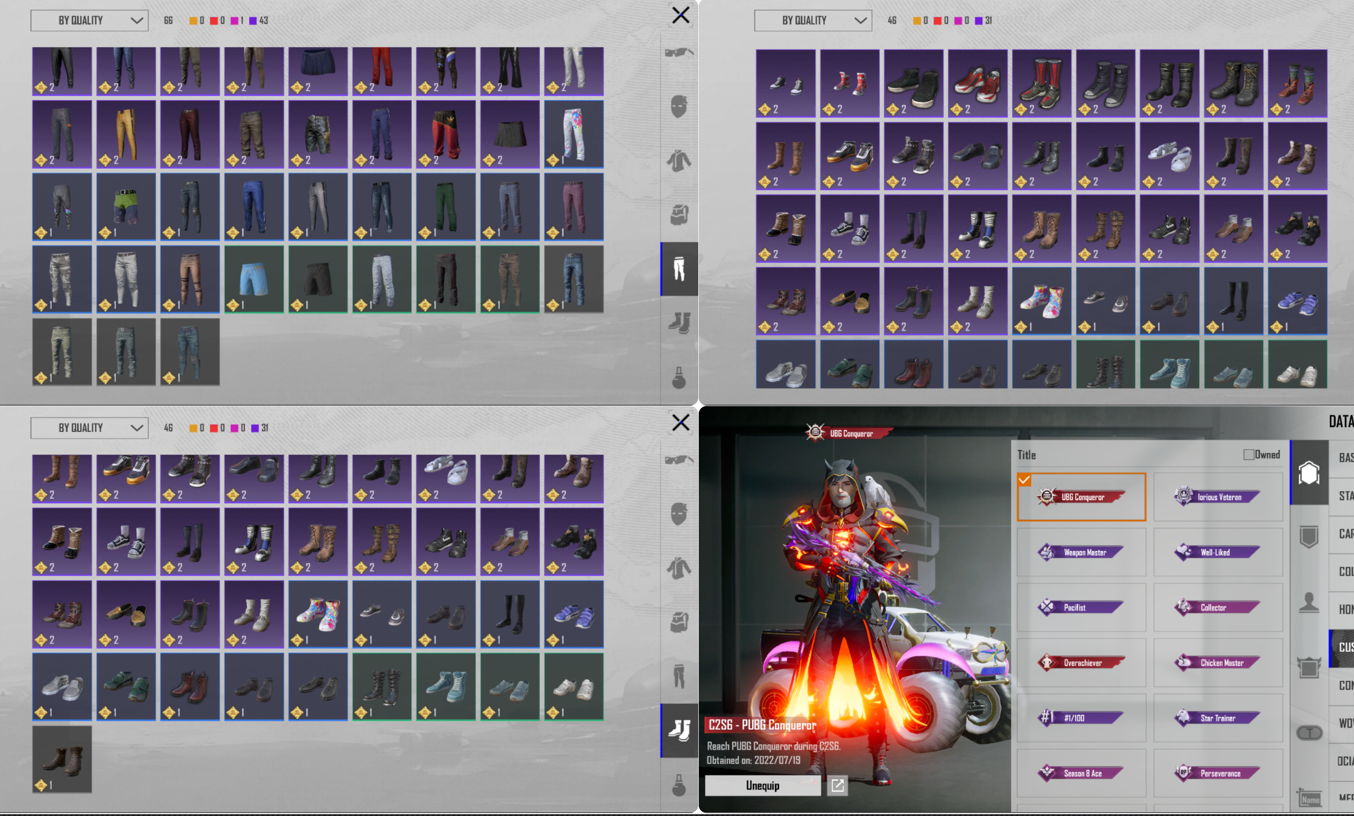Select the yellow pants thumbnail
Screen dimensions: 1354x816
[126, 134]
